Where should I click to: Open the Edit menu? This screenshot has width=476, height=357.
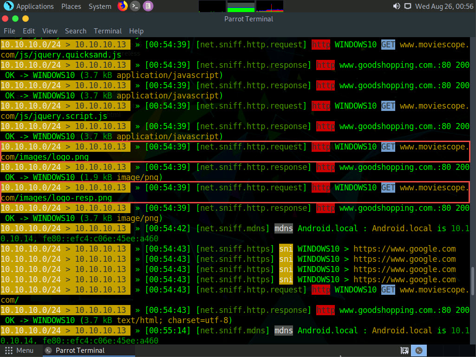[x=29, y=31]
